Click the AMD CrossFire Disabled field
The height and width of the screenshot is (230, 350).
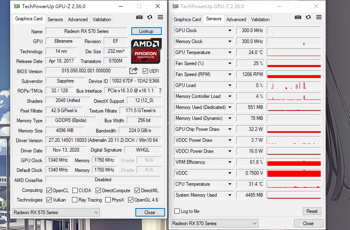103,180
